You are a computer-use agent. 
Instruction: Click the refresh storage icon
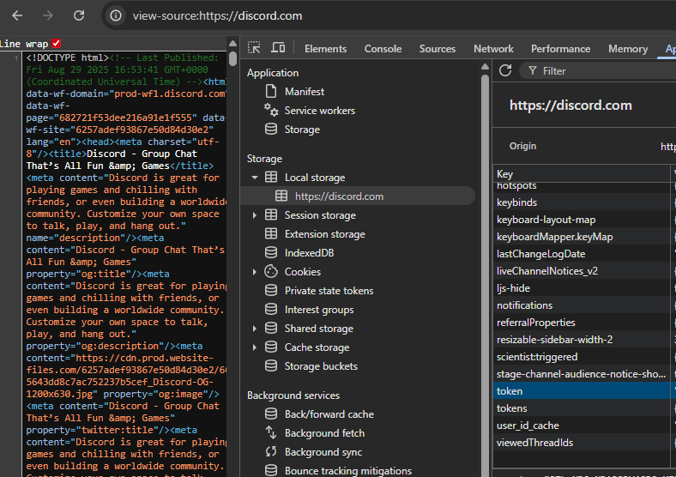point(505,71)
